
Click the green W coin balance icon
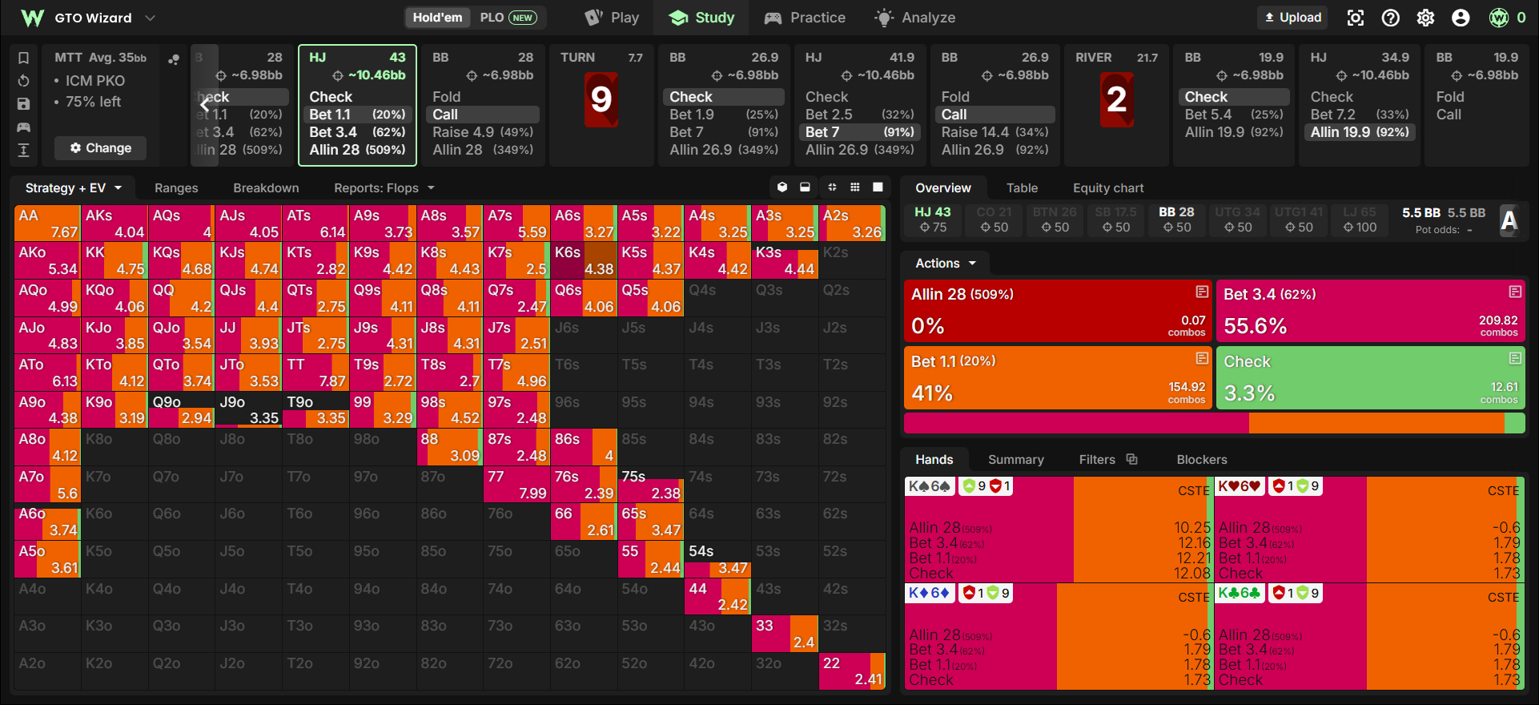(1499, 18)
